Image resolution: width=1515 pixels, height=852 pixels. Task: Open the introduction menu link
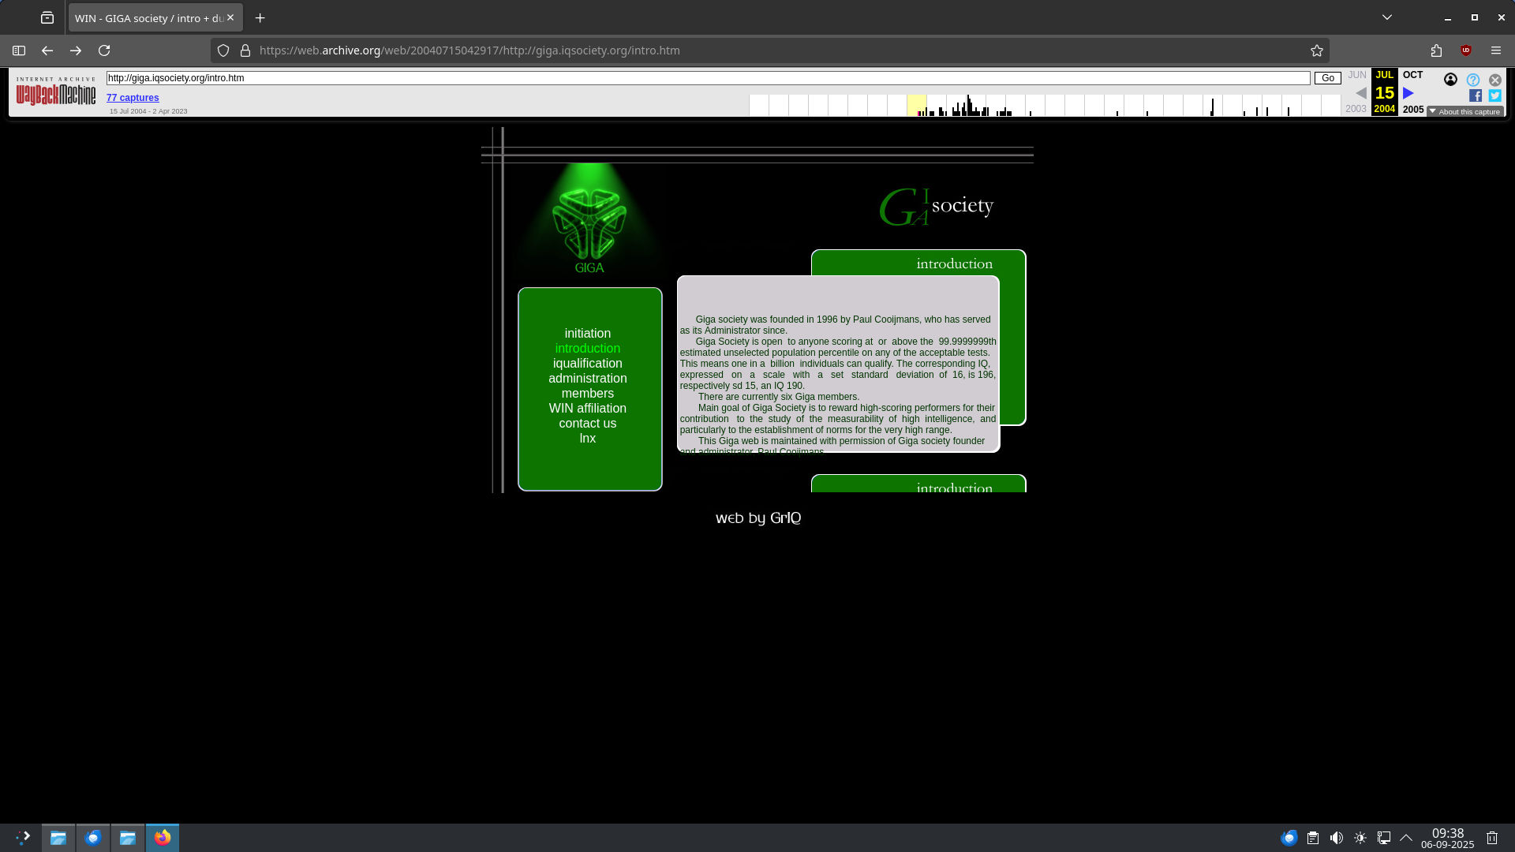click(587, 349)
